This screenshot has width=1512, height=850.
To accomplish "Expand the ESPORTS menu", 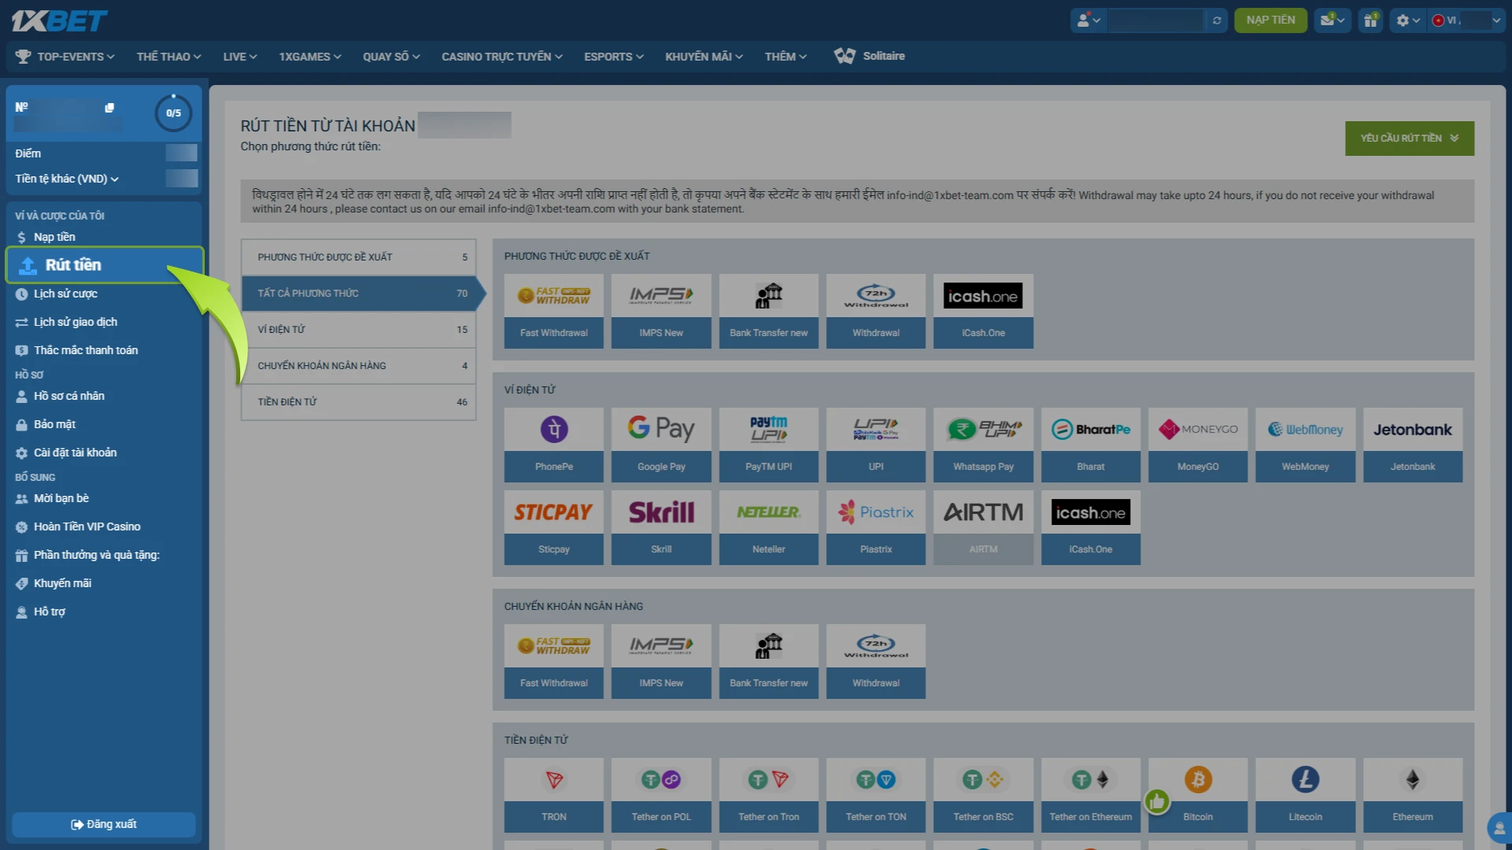I will (x=613, y=57).
